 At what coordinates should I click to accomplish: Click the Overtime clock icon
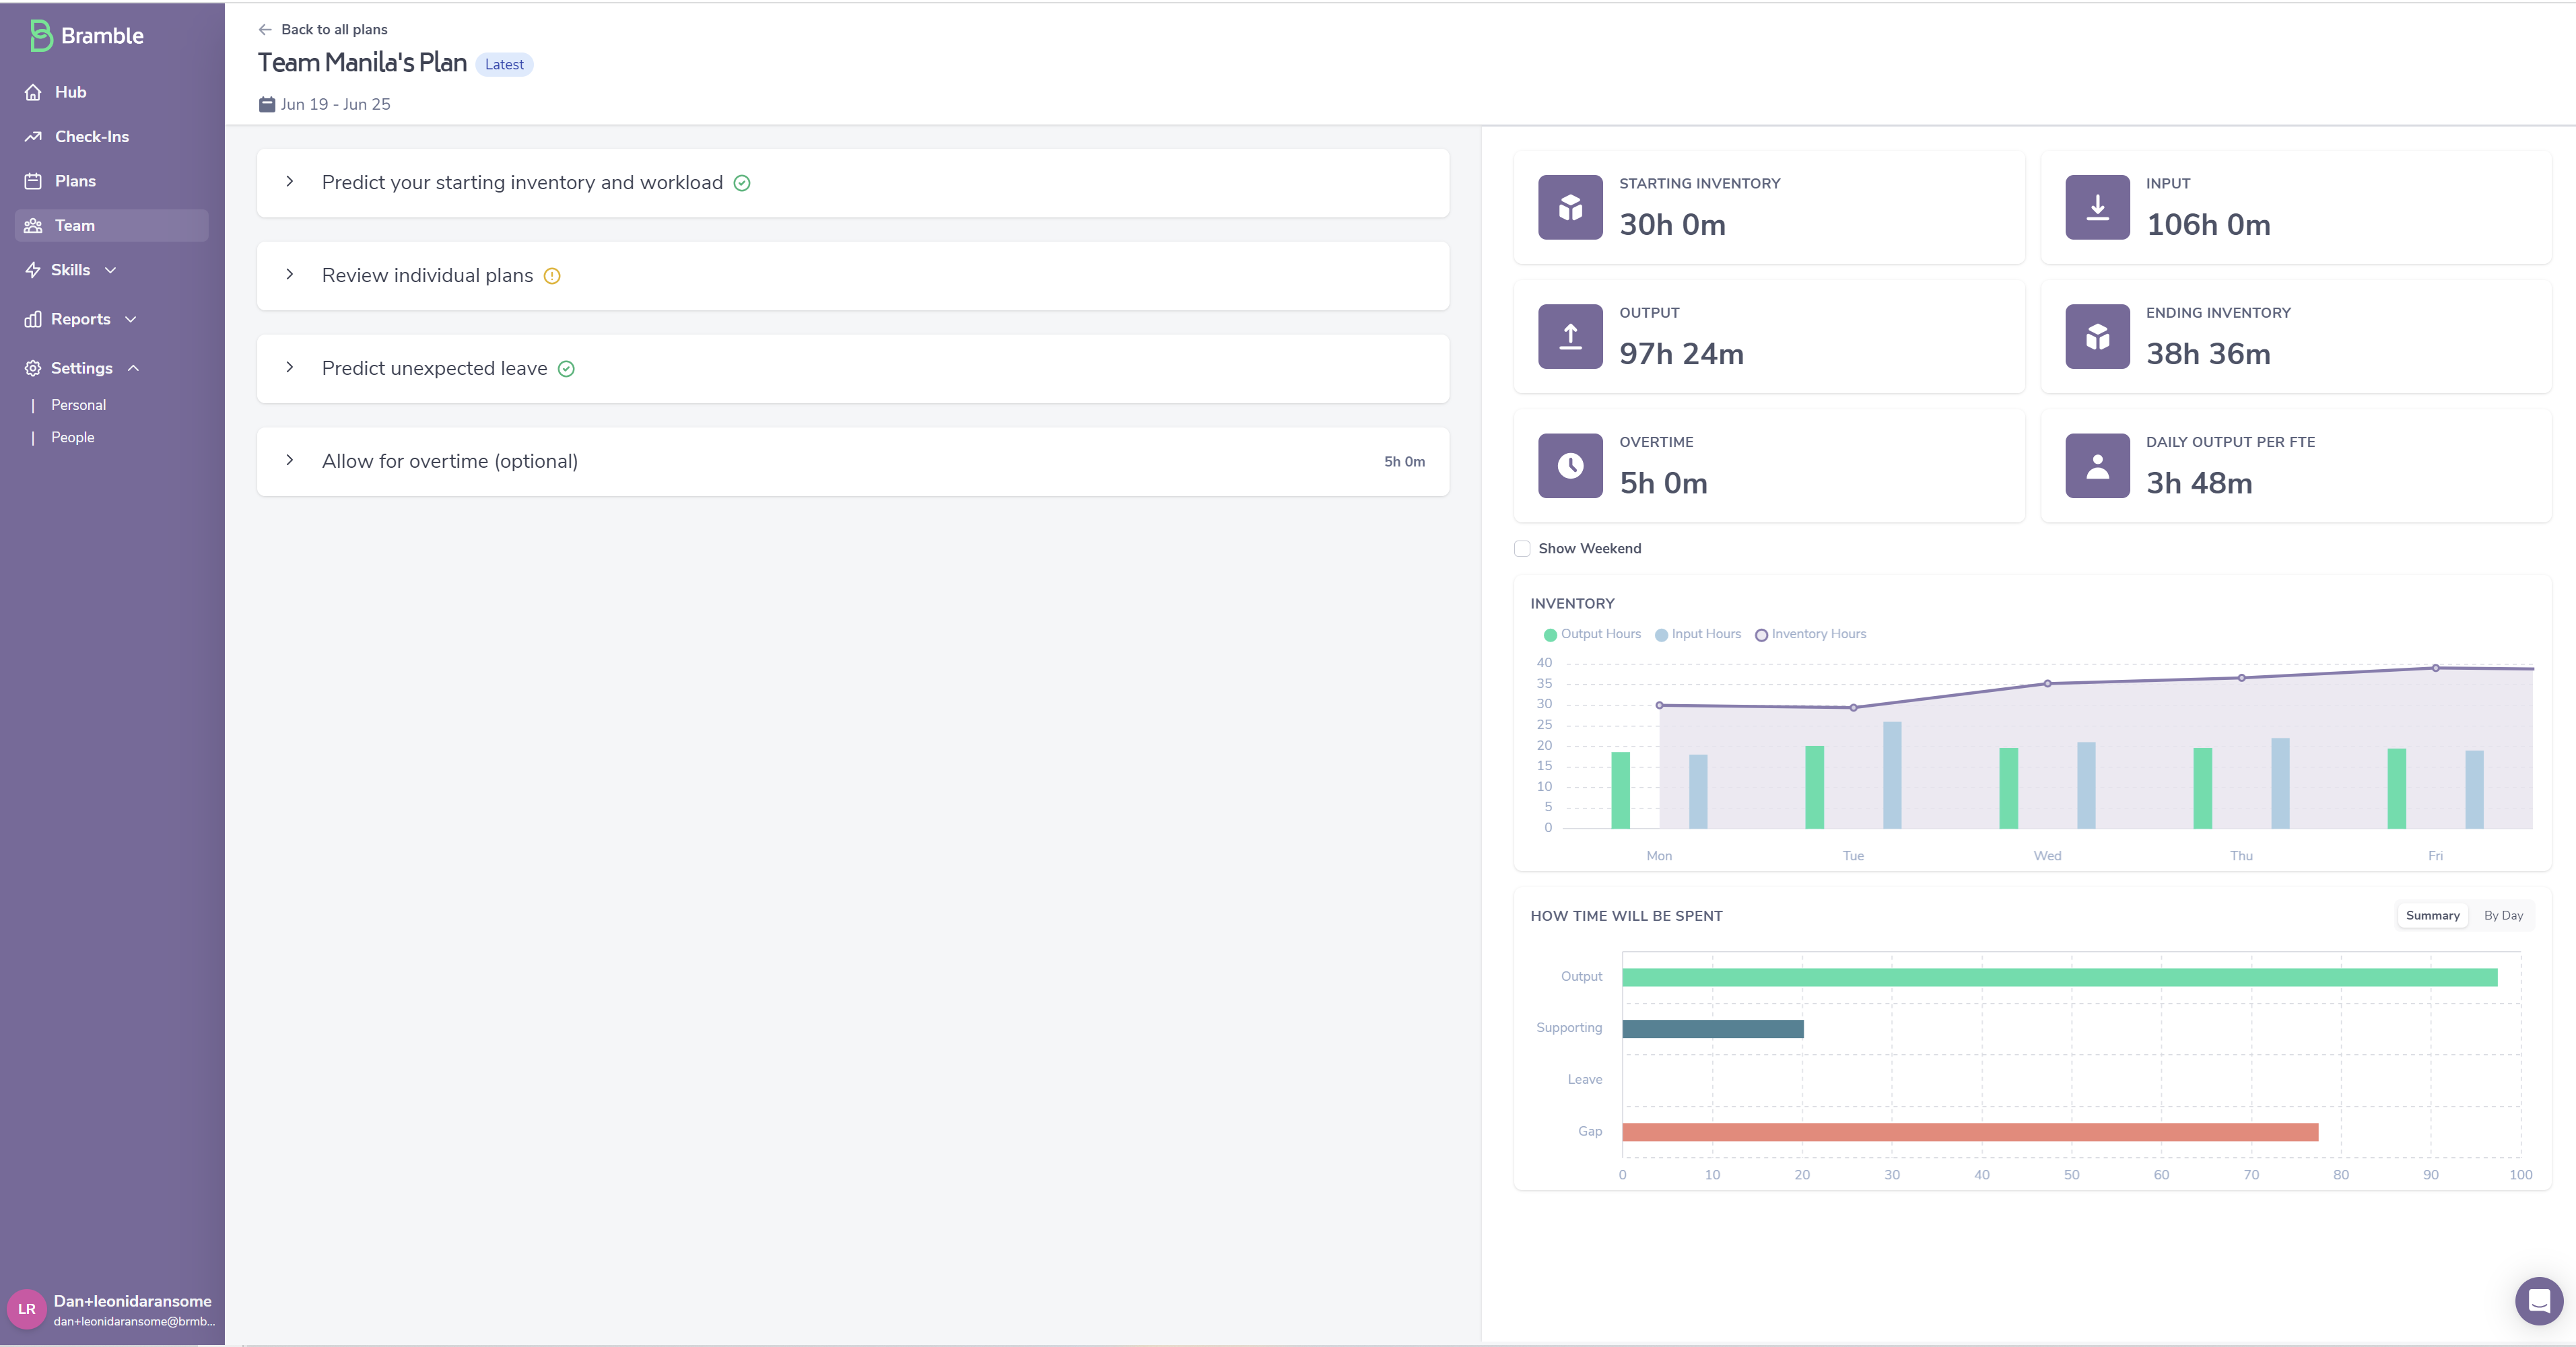(x=1570, y=465)
